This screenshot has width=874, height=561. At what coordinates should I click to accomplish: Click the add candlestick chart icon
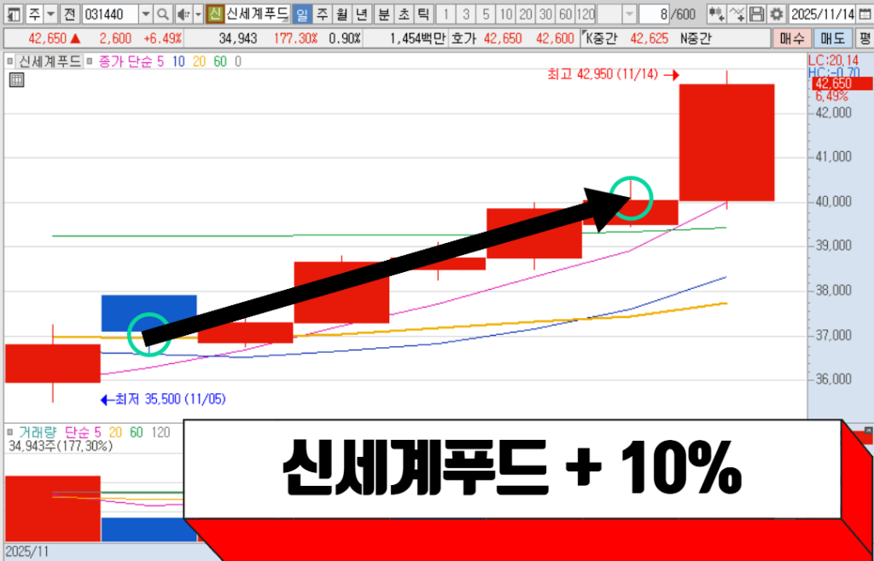pos(717,14)
